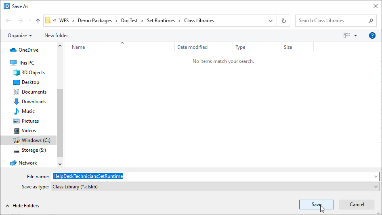Go back to previous folder
Screen dimensions: 382x215
(8, 21)
